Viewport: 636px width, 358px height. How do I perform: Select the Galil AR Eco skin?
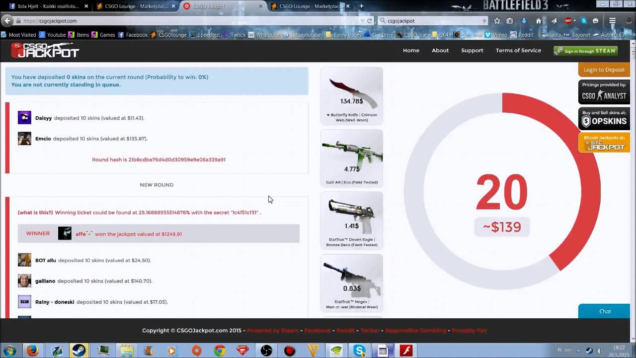(352, 158)
